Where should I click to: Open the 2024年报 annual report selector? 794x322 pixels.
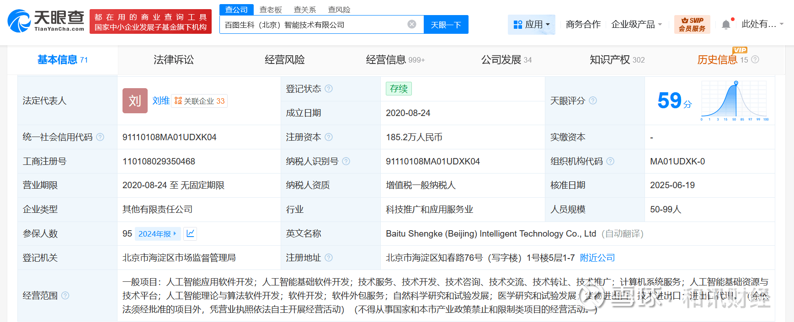point(157,233)
